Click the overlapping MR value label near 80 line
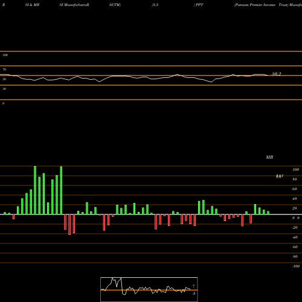This screenshot has height=302, width=302. point(280,176)
